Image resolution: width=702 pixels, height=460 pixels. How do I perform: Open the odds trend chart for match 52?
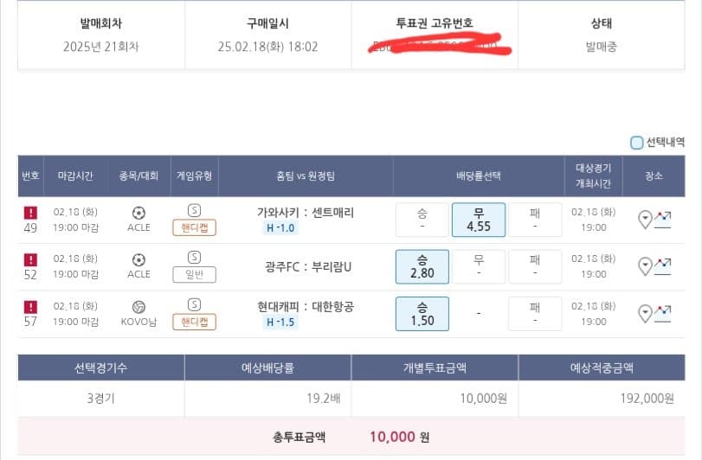pos(663,266)
